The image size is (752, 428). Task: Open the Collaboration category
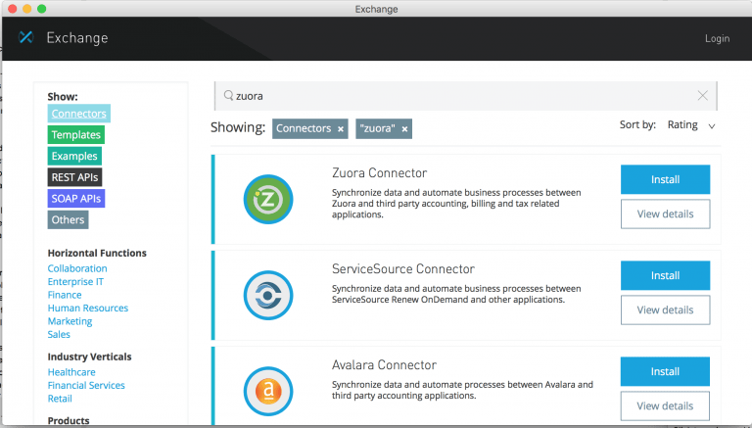[x=77, y=268]
